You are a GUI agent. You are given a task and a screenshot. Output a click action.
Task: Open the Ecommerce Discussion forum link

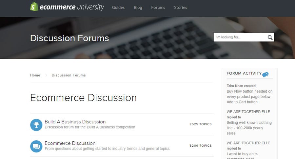point(70,143)
